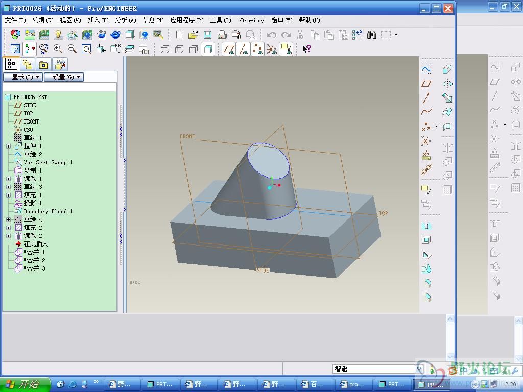Toggle coordinate systems visibility
This screenshot has height=392, width=523.
[272, 49]
